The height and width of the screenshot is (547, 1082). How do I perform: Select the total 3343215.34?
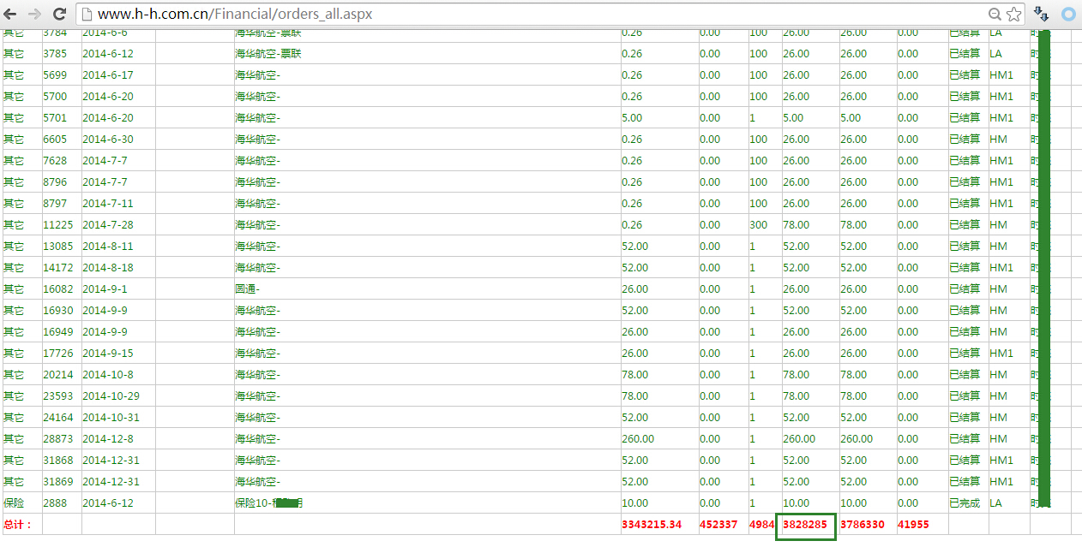click(x=652, y=524)
